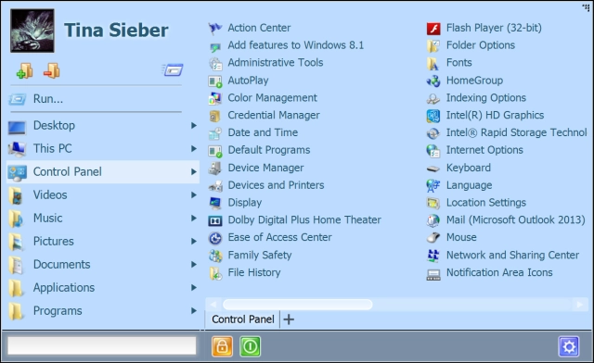Select the Control Panel tab at the bottom
The image size is (594, 363).
pos(242,319)
